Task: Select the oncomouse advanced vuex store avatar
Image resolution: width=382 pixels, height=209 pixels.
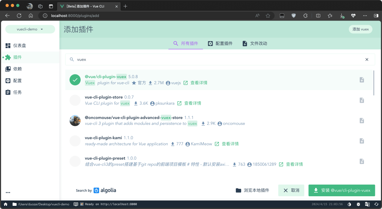Action: [75, 120]
